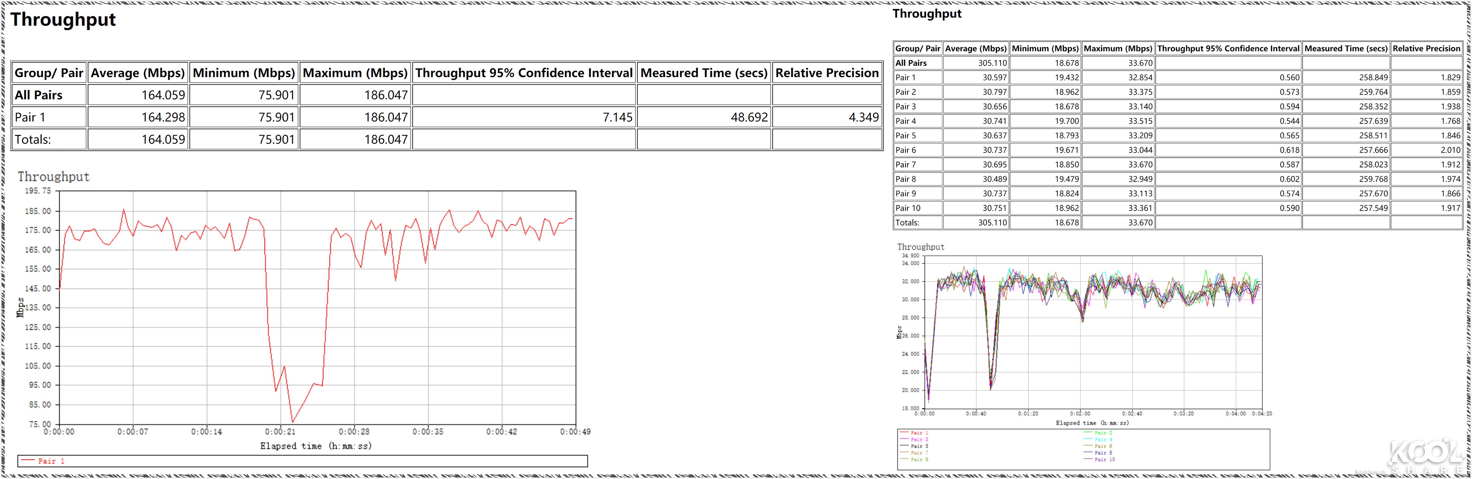
Task: Select the Pair 7 row label in right table
Action: point(906,164)
